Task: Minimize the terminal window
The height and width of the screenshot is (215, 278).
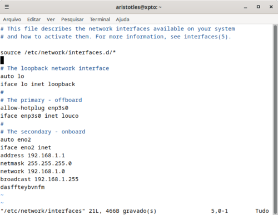Action: 246,7
